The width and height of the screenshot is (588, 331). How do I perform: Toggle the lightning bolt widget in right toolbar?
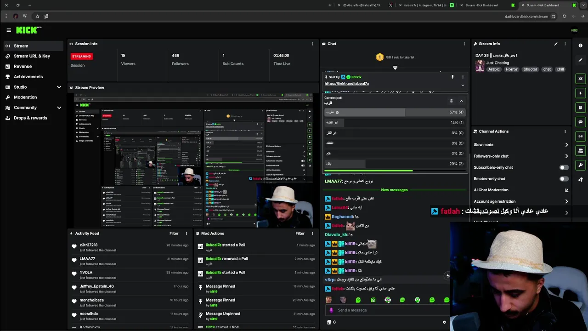[x=581, y=93]
